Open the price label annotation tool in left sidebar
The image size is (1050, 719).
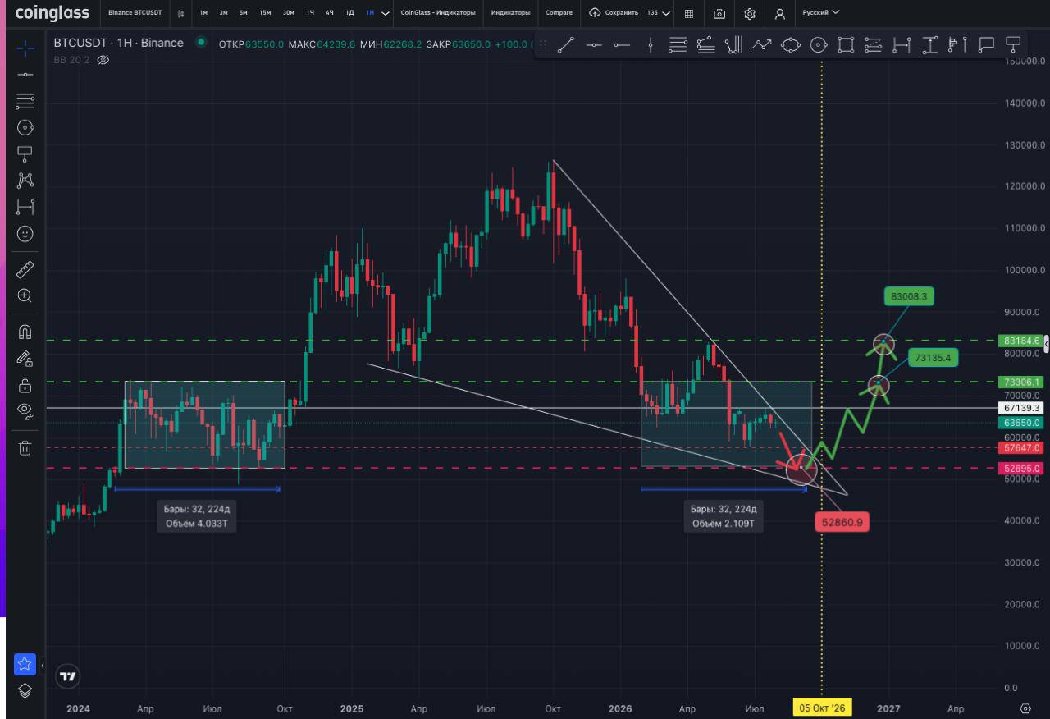pyautogui.click(x=25, y=153)
